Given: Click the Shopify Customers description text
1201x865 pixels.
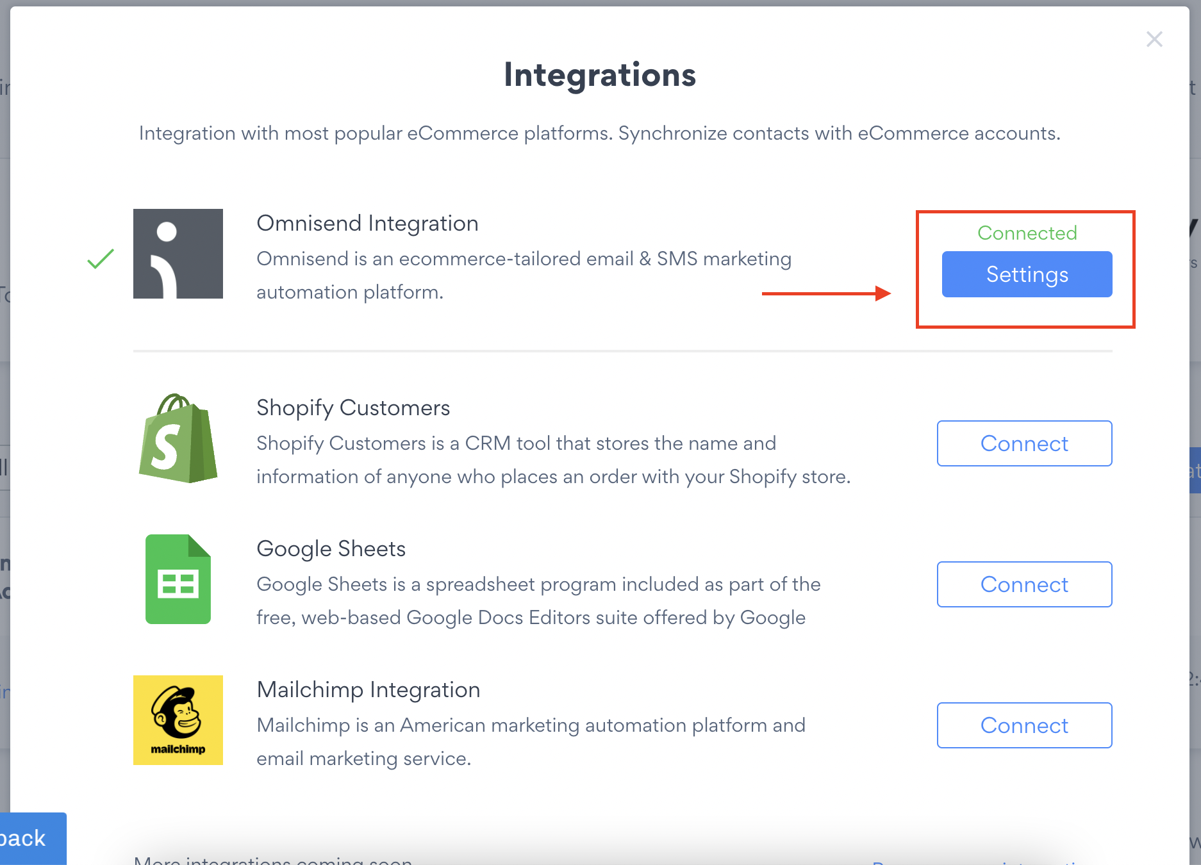Looking at the screenshot, I should 554,460.
